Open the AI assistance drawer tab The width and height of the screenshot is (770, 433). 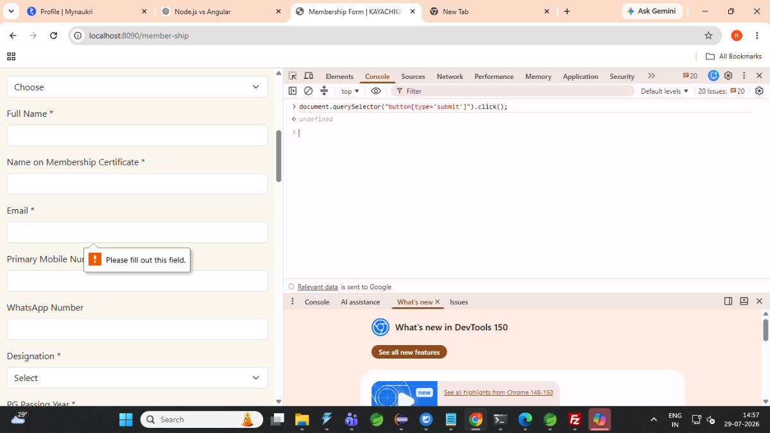(x=361, y=302)
